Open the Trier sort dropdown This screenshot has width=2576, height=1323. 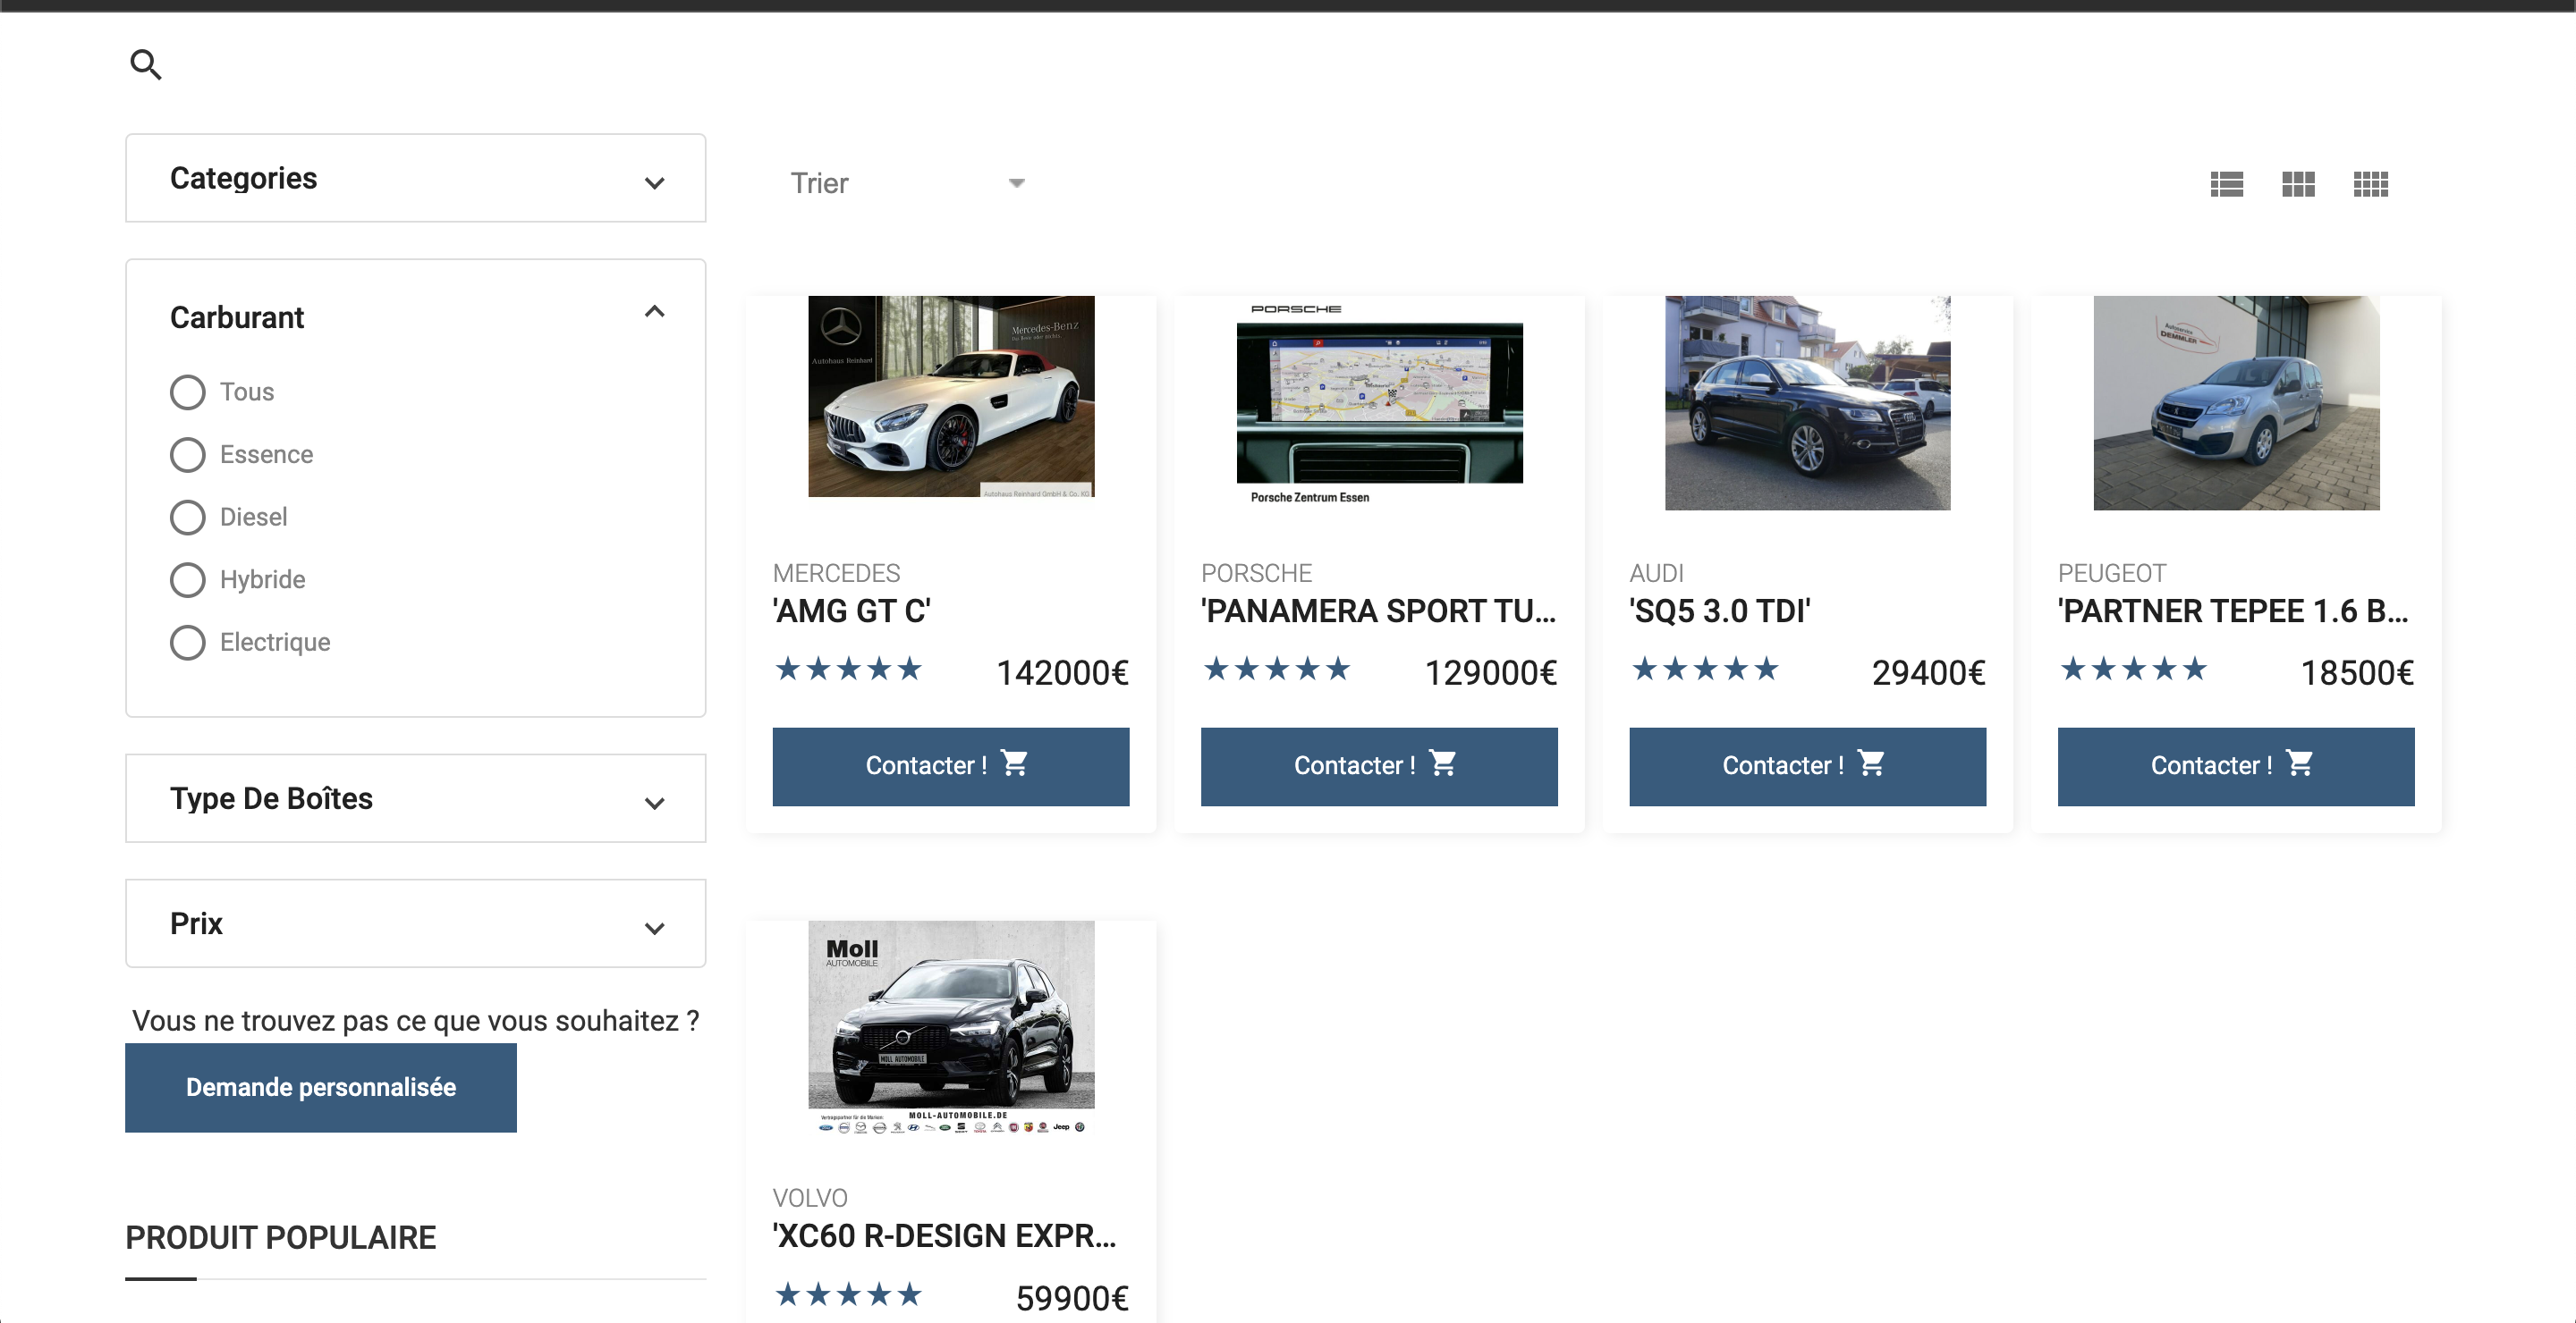coord(907,183)
